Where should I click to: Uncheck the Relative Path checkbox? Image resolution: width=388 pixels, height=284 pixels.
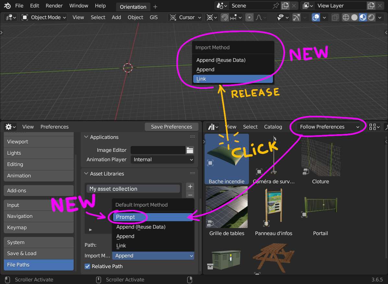(x=87, y=266)
